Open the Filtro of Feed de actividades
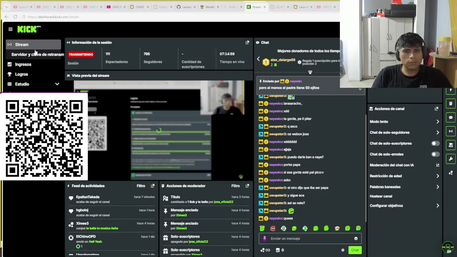The image size is (457, 257). [141, 186]
